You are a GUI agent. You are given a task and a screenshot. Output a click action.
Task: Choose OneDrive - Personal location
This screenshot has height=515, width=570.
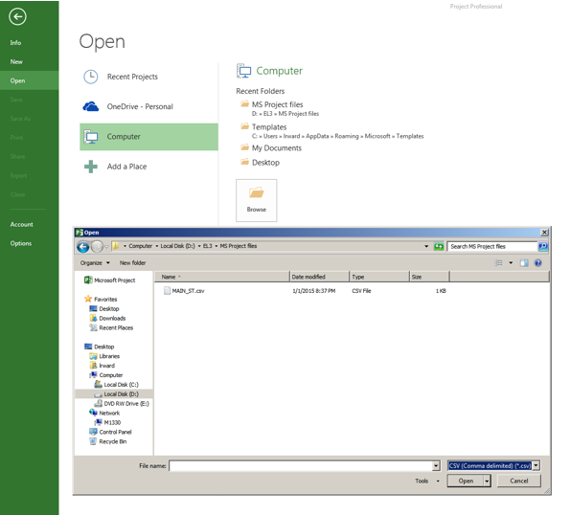click(x=149, y=106)
